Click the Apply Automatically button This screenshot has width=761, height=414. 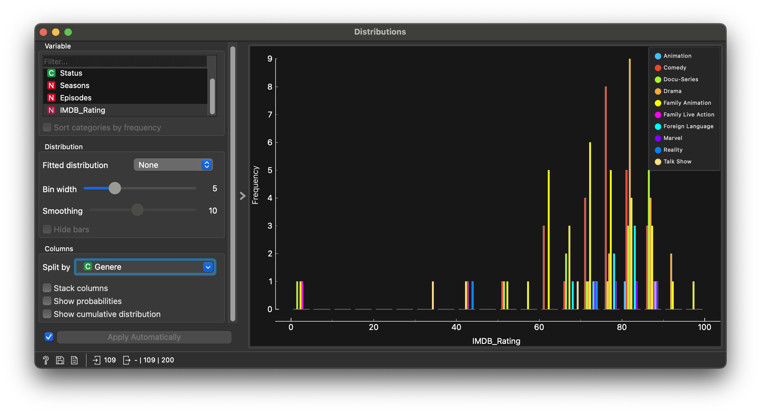pyautogui.click(x=144, y=337)
